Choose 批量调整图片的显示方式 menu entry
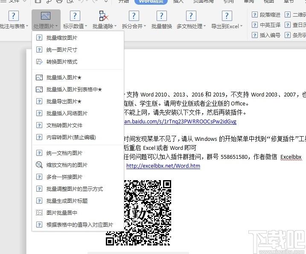This screenshot has width=306, height=254. click(x=78, y=189)
